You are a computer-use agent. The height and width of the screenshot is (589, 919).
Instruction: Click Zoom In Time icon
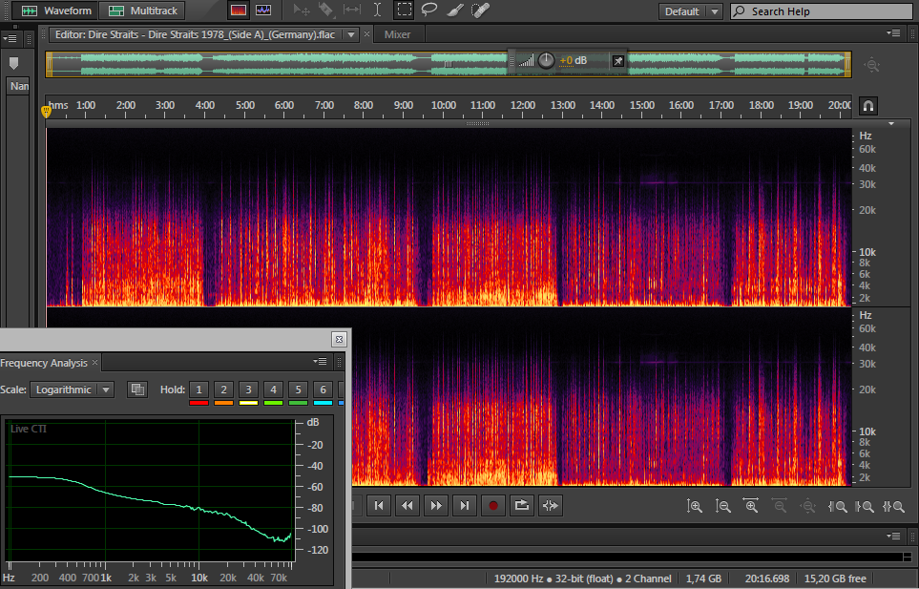751,506
